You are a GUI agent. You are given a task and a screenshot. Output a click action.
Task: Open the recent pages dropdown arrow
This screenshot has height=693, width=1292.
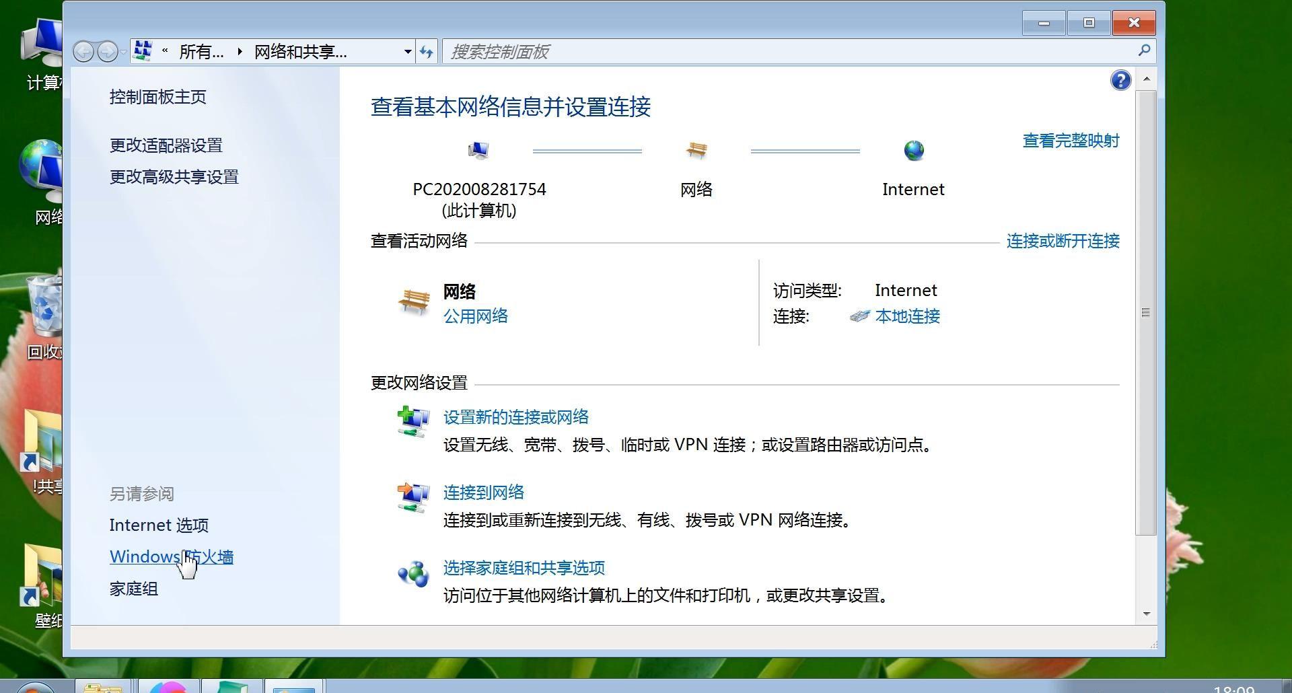coord(123,52)
